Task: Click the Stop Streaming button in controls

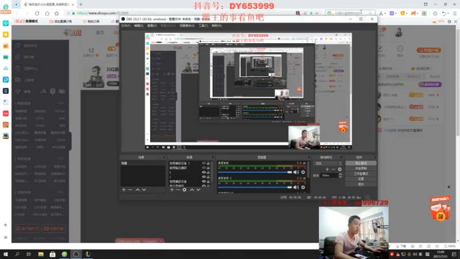Action: 361,163
